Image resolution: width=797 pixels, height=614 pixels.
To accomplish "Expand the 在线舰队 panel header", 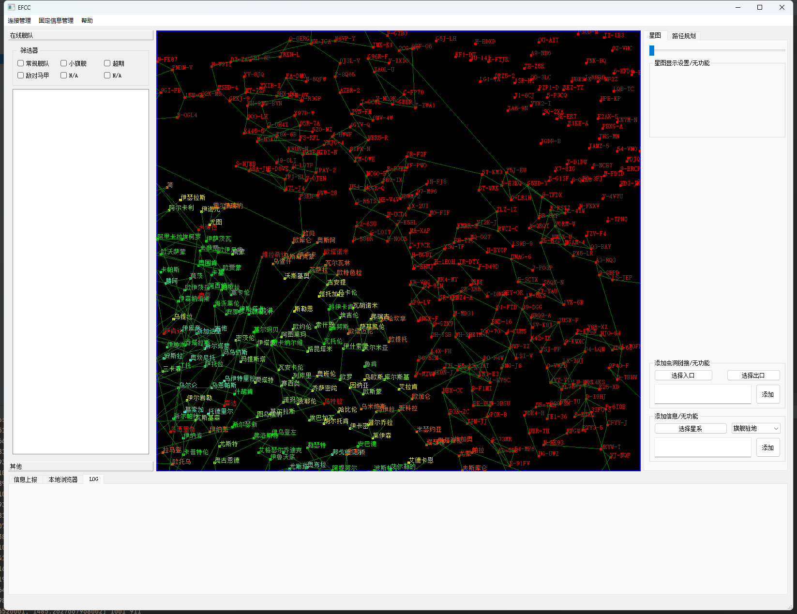I will [x=81, y=35].
